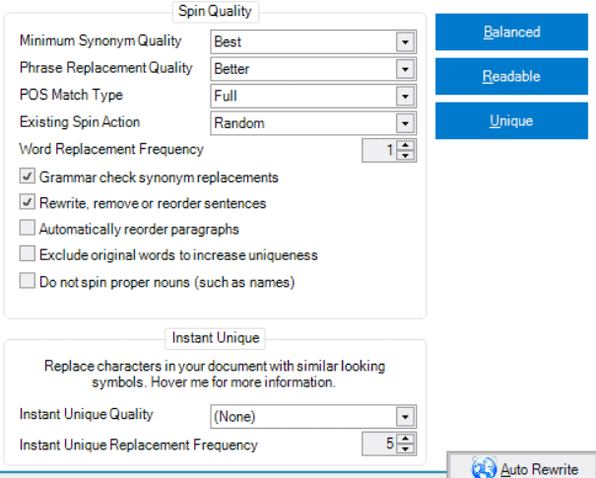This screenshot has width=596, height=478.
Task: Click the Spin Quality group title
Action: [x=215, y=12]
